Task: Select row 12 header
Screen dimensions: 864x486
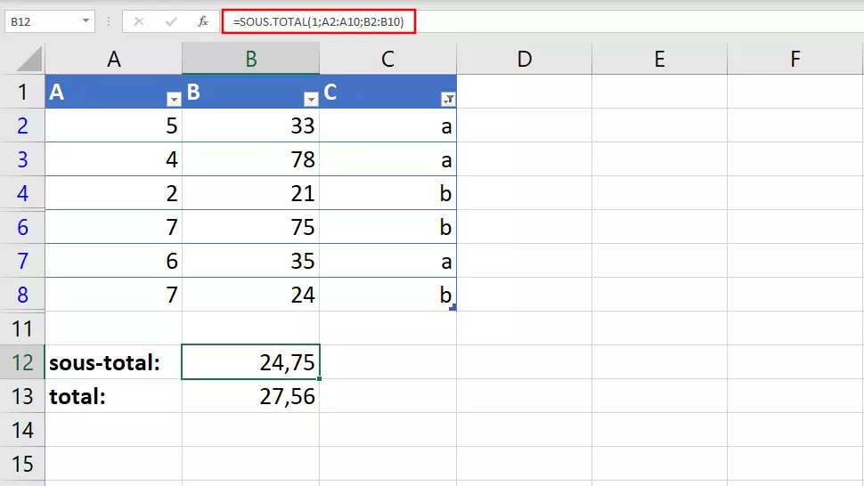Action: tap(22, 362)
